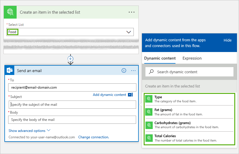Open the Create an item ellipsis menu
The image size is (239, 154).
pyautogui.click(x=131, y=12)
